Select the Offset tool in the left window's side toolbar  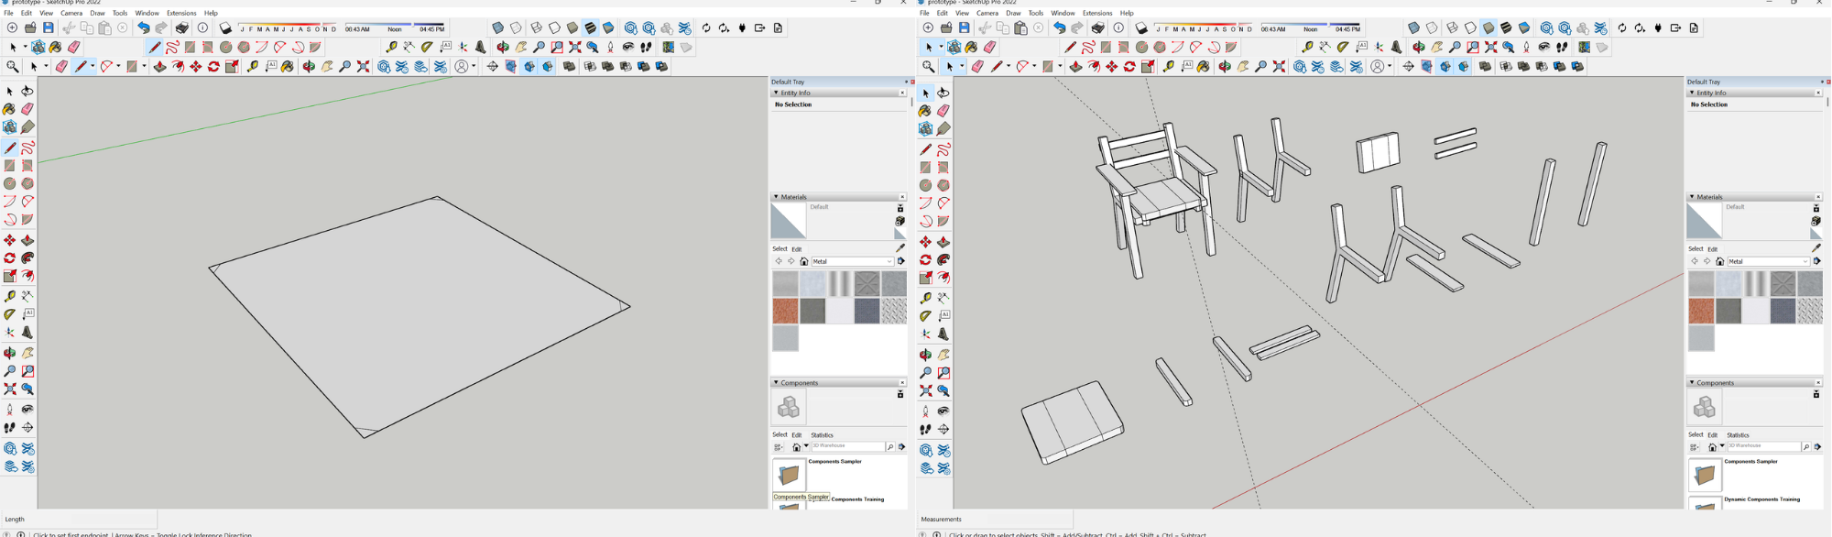pyautogui.click(x=27, y=276)
